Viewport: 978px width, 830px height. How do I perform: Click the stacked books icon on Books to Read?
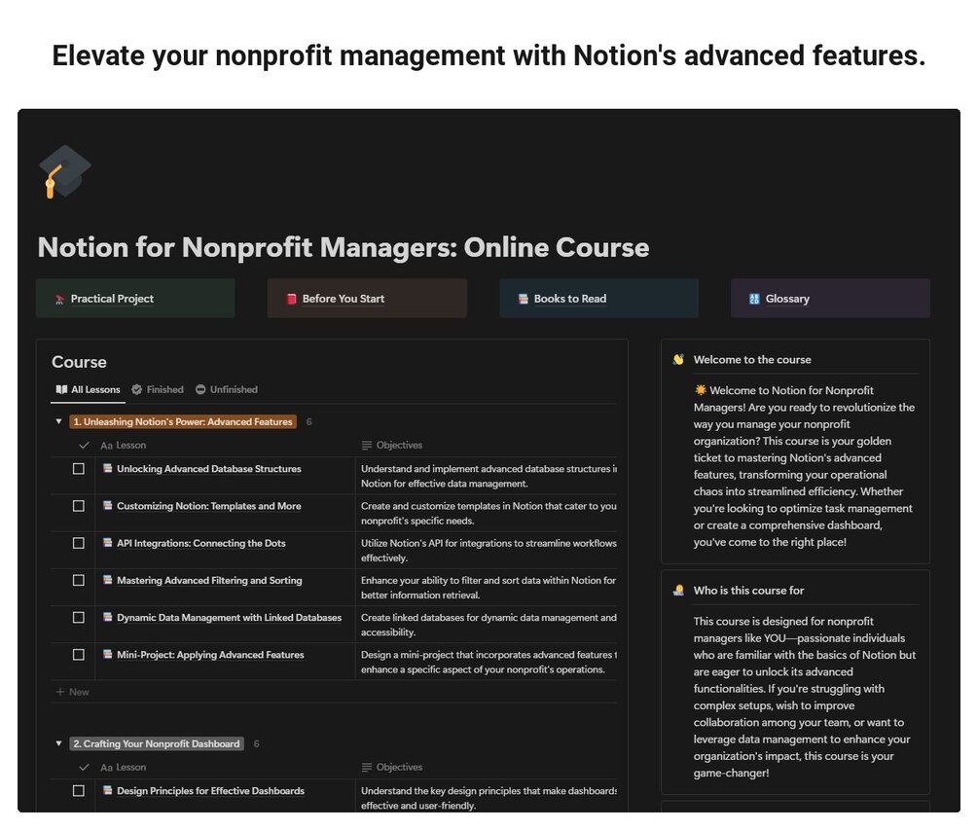[523, 299]
